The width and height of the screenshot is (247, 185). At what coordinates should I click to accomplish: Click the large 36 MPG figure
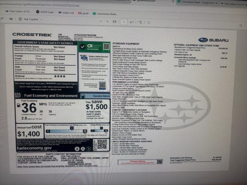[29, 108]
